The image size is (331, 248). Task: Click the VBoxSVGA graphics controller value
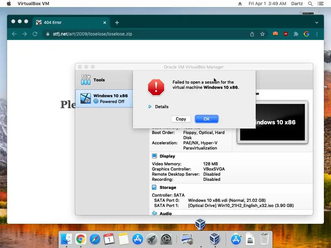[214, 169]
